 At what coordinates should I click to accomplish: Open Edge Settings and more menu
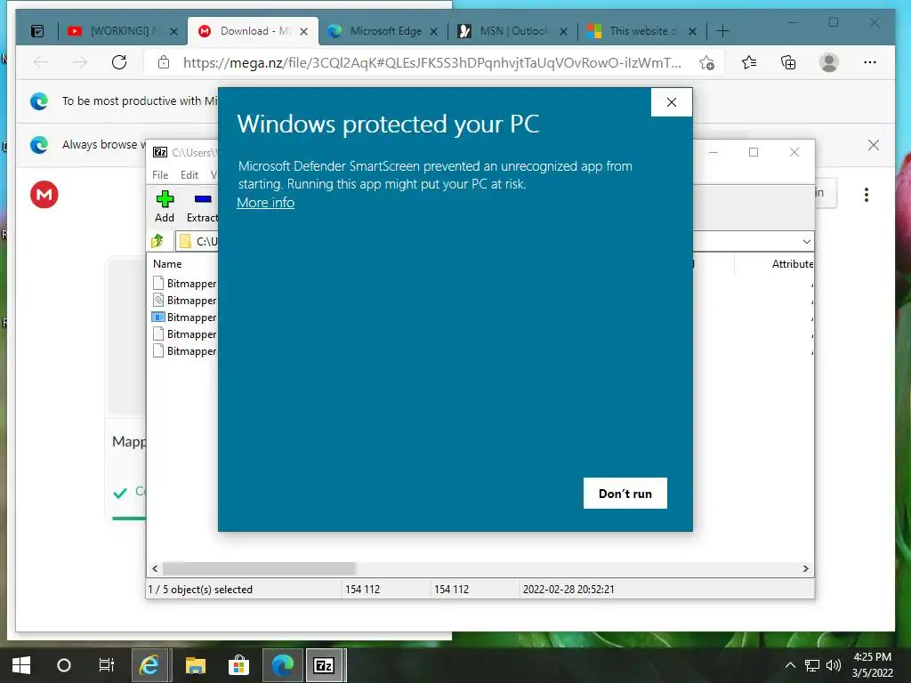pos(870,62)
